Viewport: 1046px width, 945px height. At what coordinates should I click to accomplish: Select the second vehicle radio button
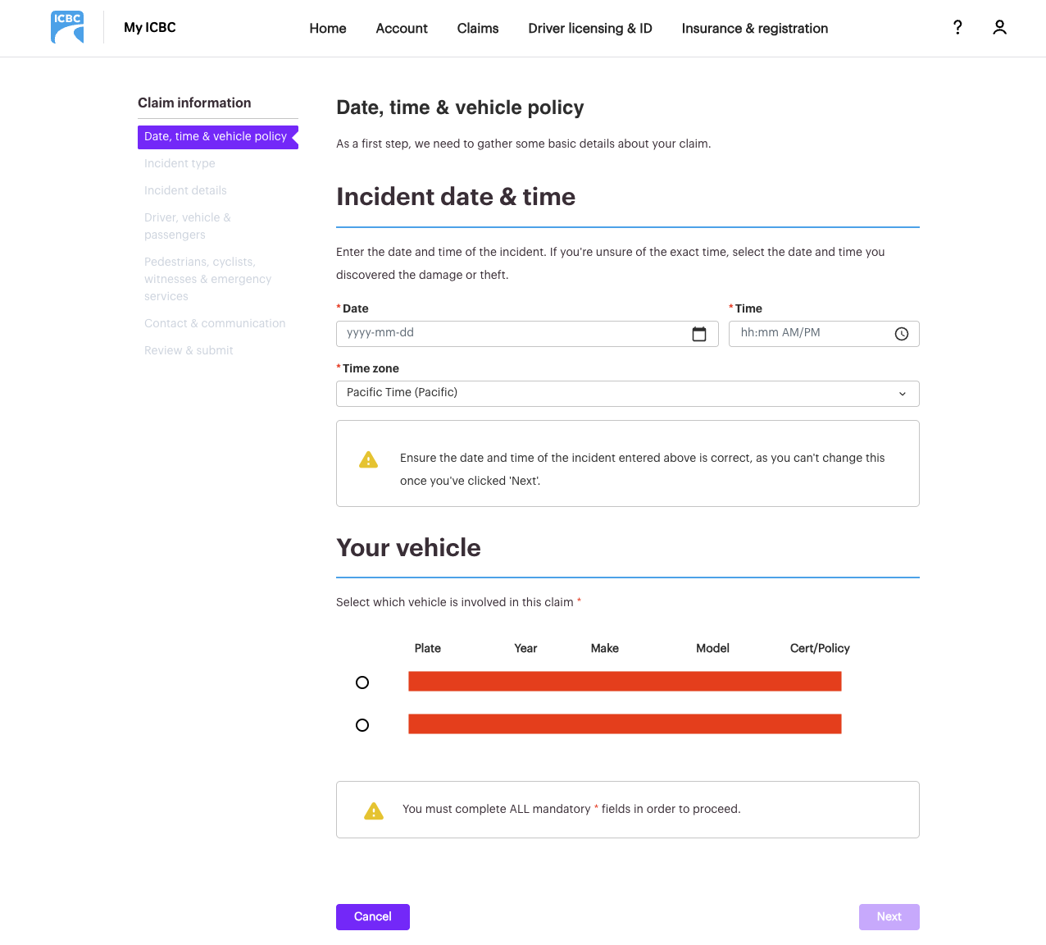pyautogui.click(x=362, y=725)
